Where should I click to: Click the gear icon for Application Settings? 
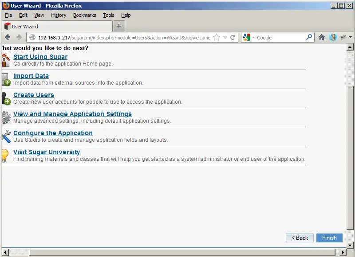click(x=6, y=117)
